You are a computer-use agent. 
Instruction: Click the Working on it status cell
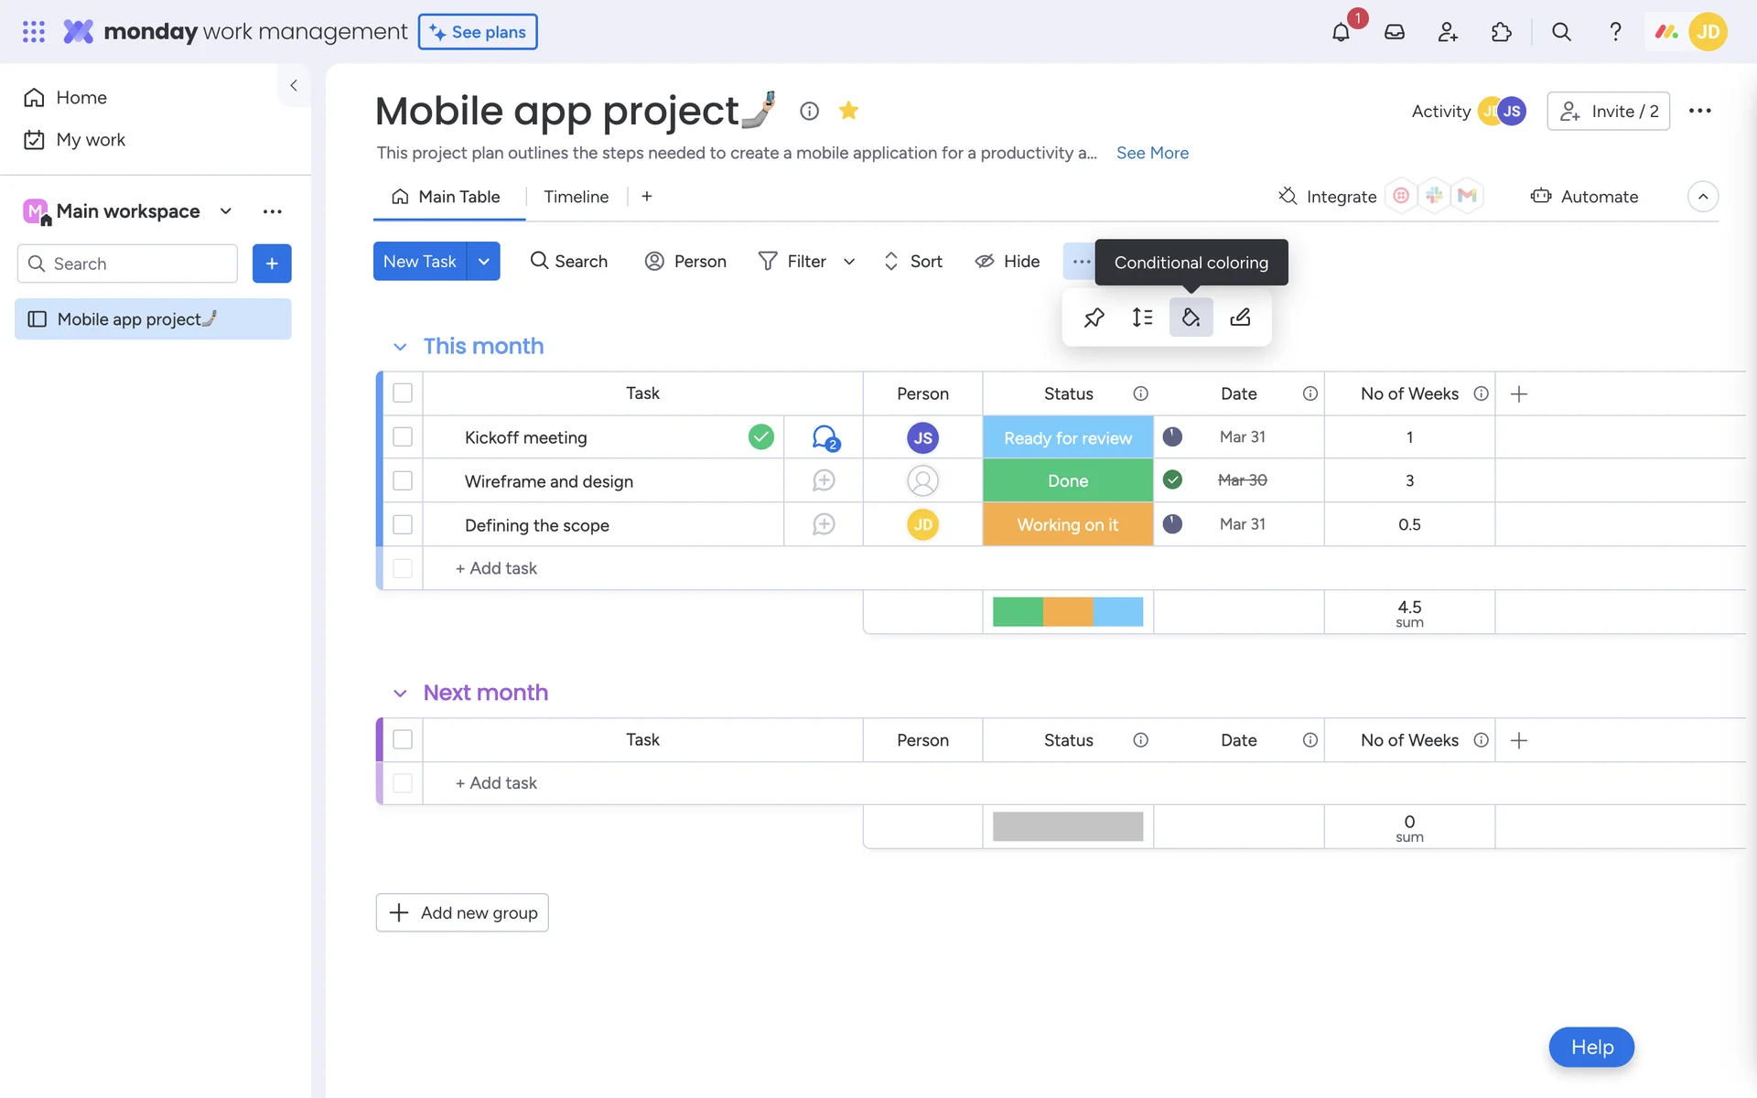[1067, 525]
